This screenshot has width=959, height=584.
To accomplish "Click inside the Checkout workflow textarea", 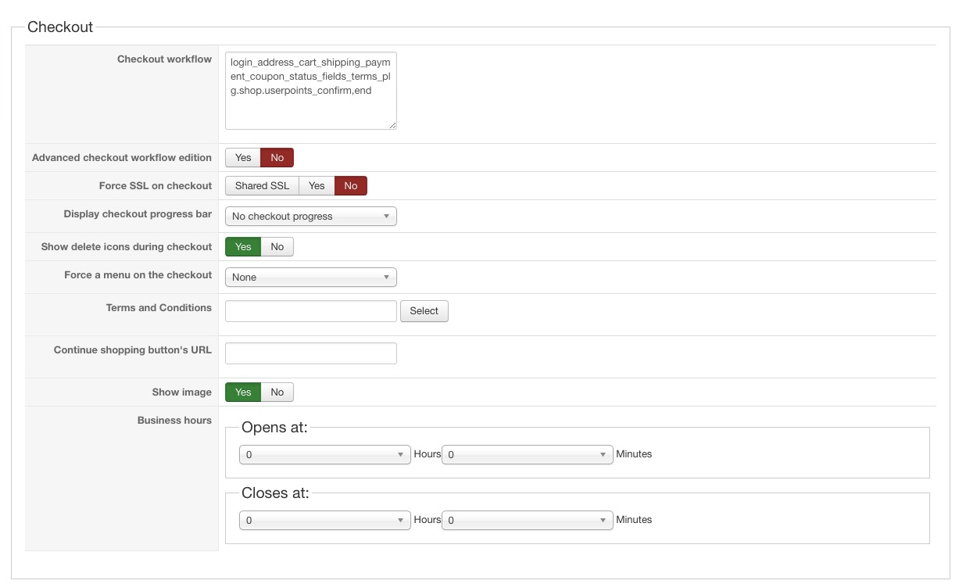I will [x=310, y=91].
